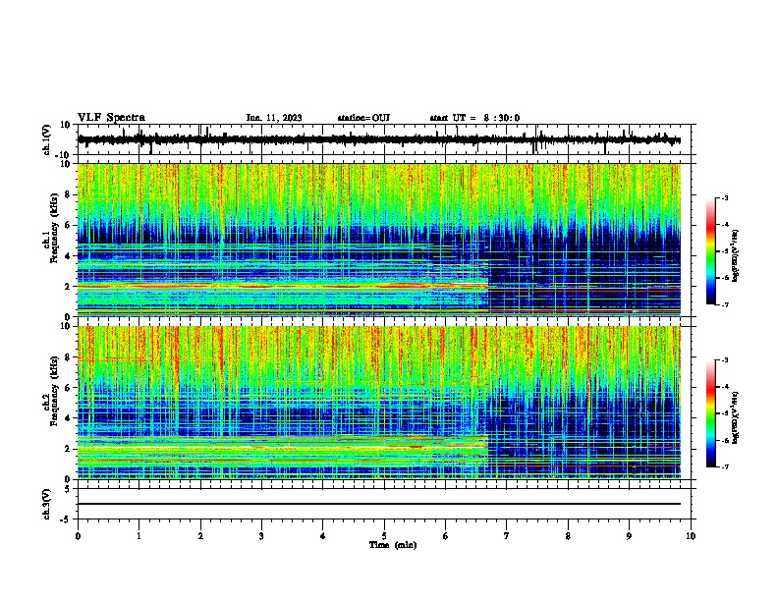Click the time axis tick label "8"
Screen dimensions: 778x601
(x=568, y=536)
